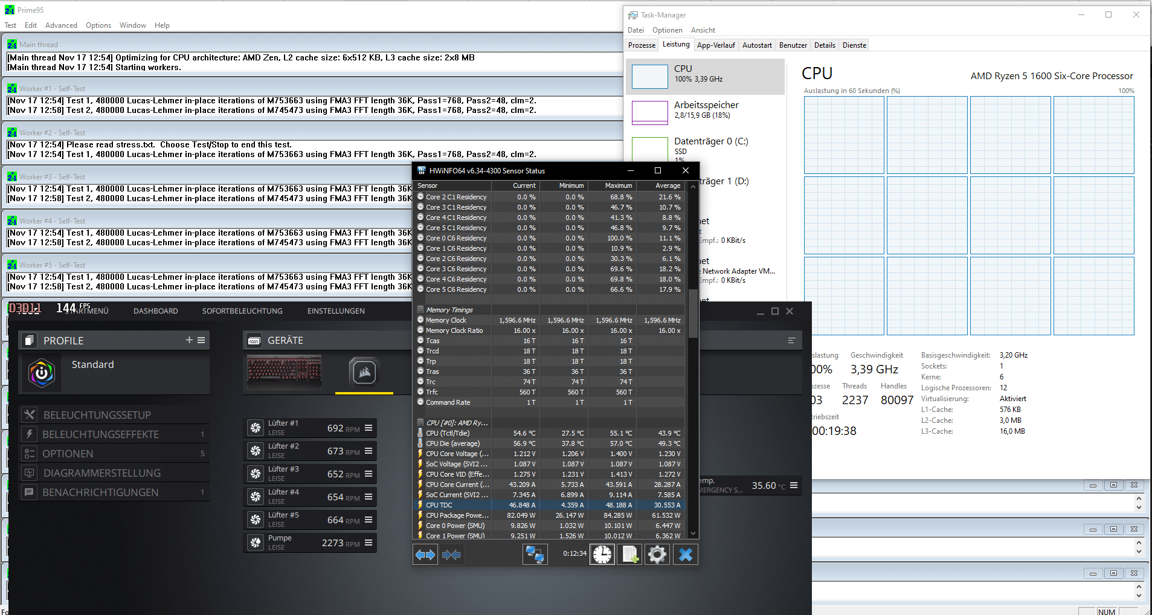The image size is (1152, 615).
Task: Close sensors with the blue X icon
Action: pyautogui.click(x=685, y=554)
